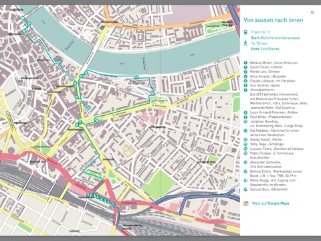Click the Museum Tinguely map label

[x=227, y=23]
